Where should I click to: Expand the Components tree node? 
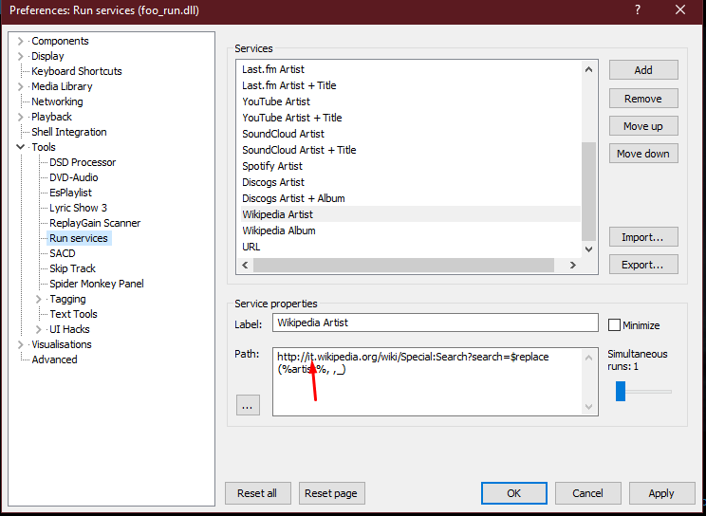(21, 41)
